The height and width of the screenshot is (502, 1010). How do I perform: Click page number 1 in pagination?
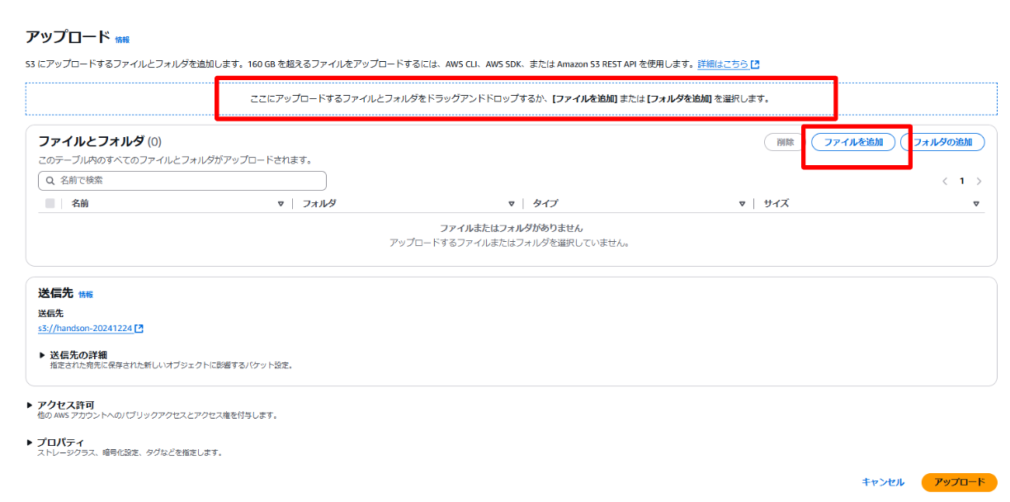coord(961,181)
